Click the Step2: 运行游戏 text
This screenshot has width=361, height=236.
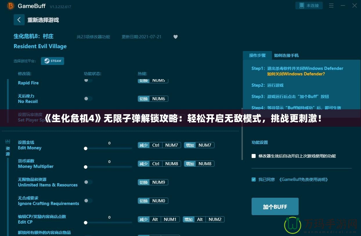tap(267, 85)
